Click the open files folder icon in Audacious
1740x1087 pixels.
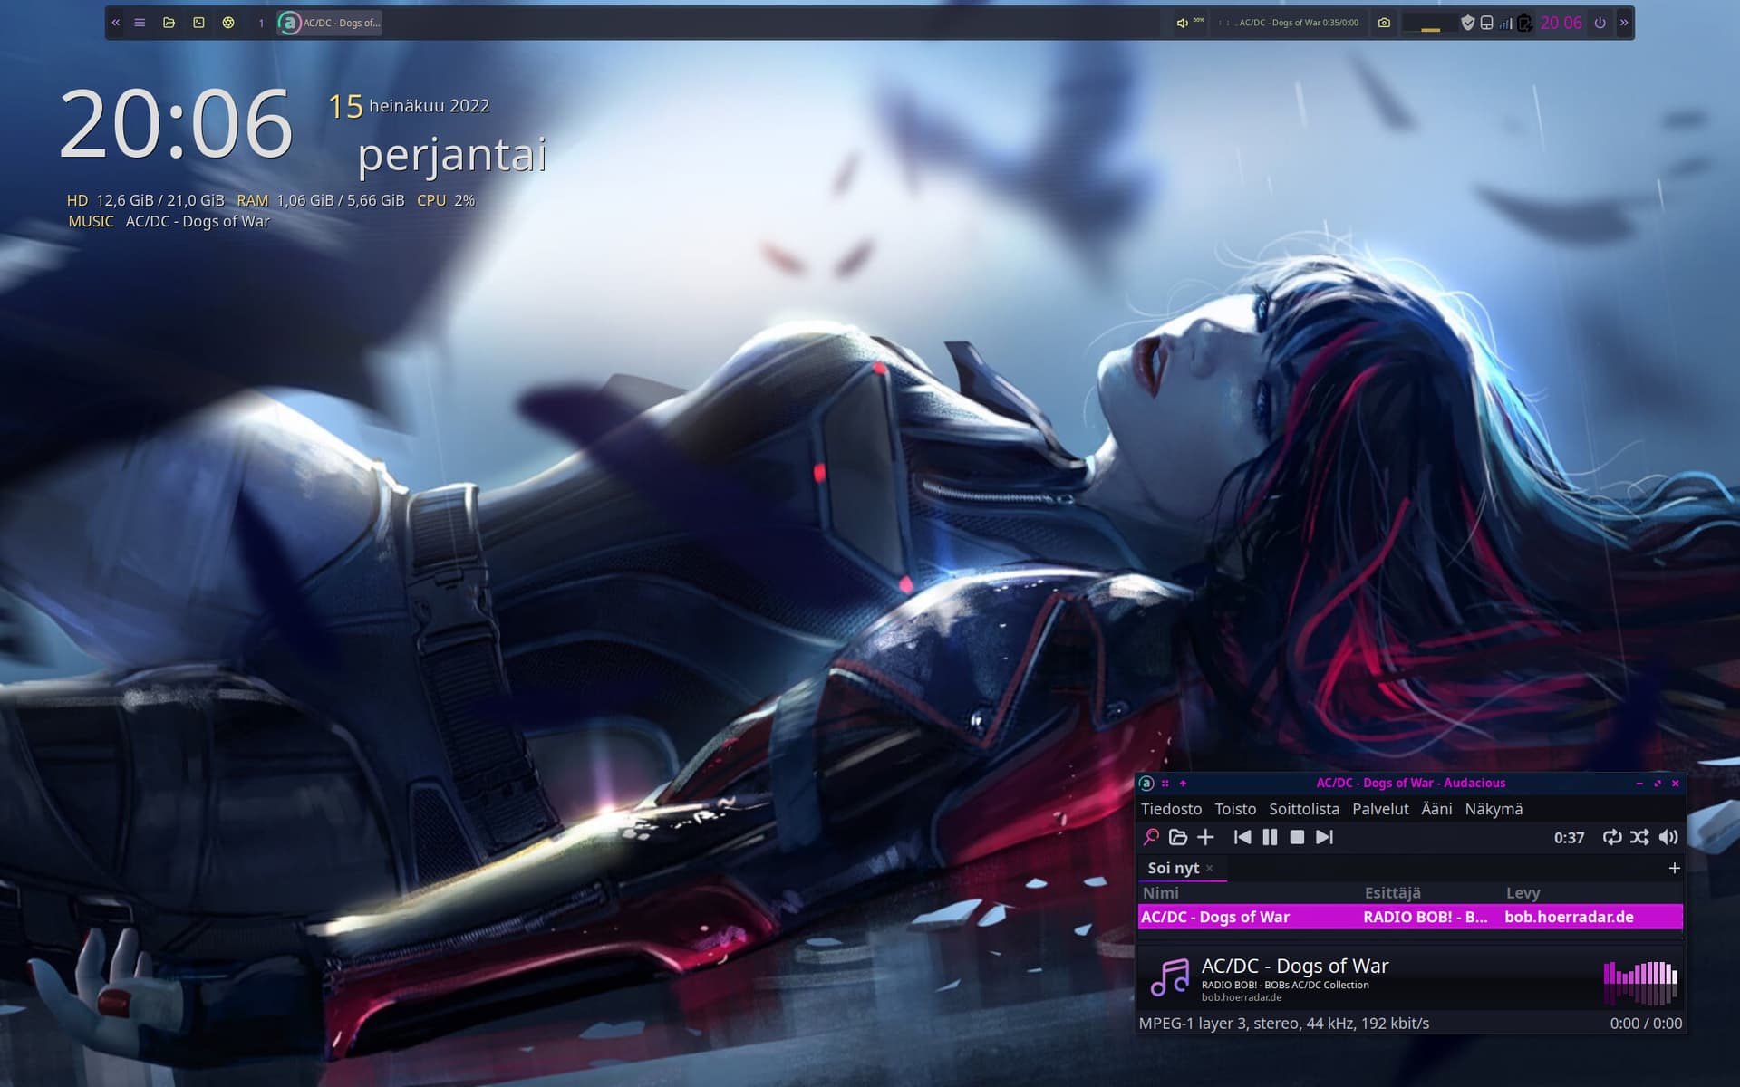coord(1178,837)
